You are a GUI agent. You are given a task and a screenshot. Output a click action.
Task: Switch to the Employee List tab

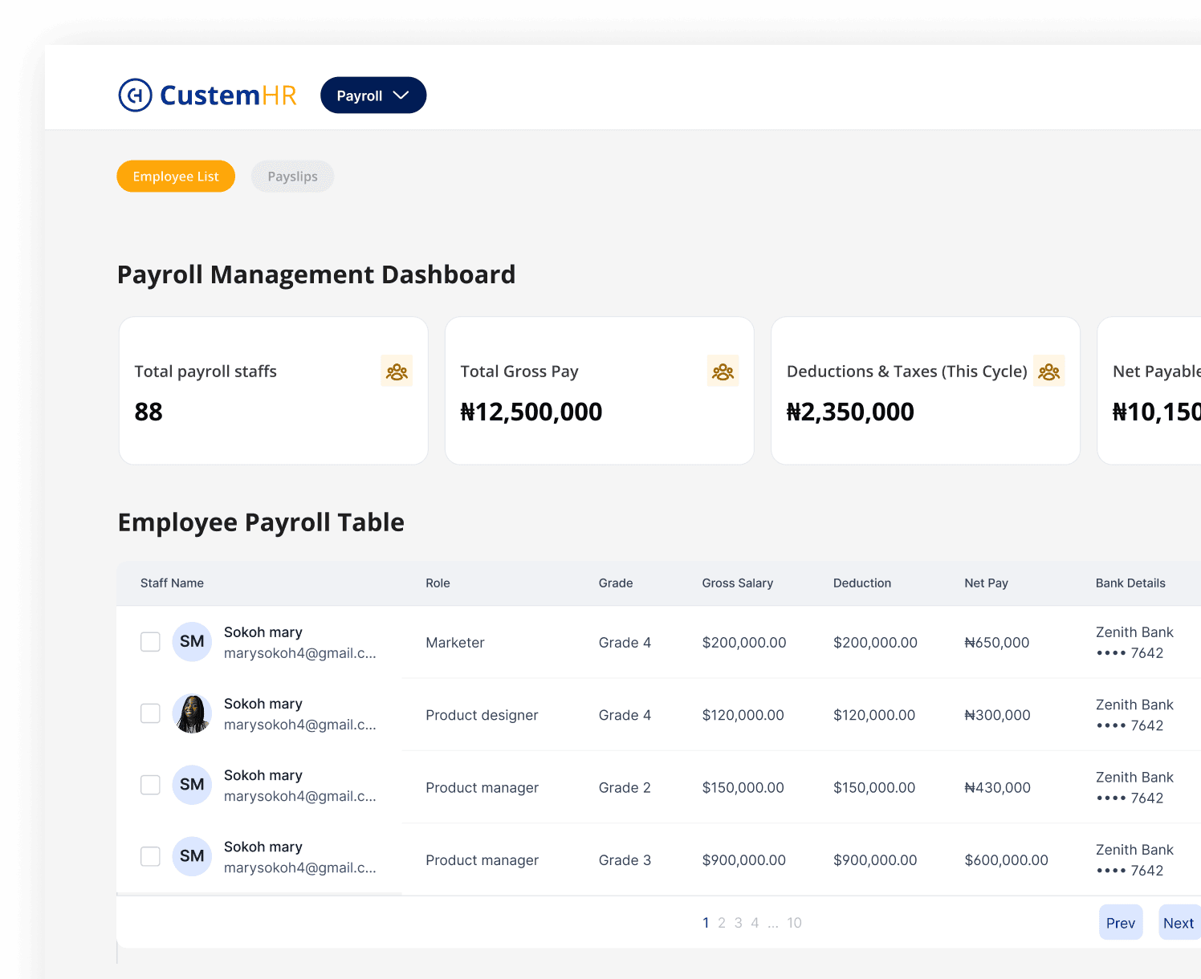[176, 177]
